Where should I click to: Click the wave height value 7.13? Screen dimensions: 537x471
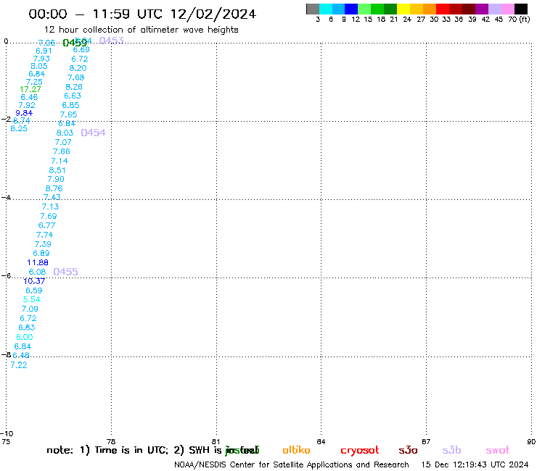tap(50, 207)
